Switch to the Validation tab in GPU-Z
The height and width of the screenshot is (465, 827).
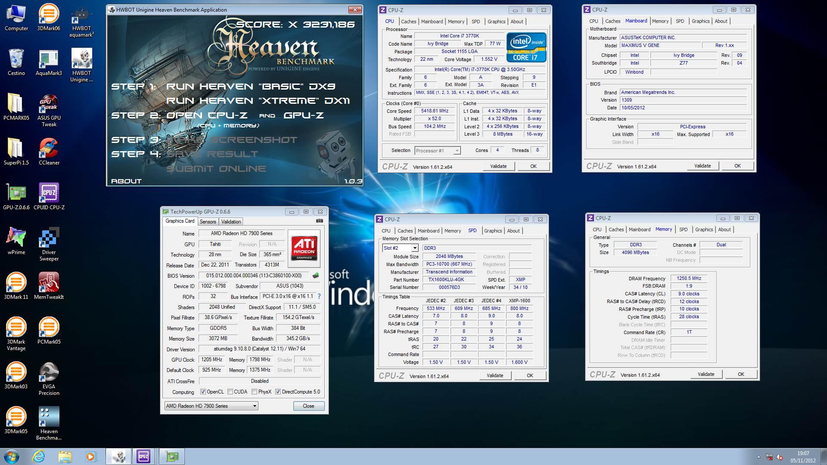coord(231,222)
